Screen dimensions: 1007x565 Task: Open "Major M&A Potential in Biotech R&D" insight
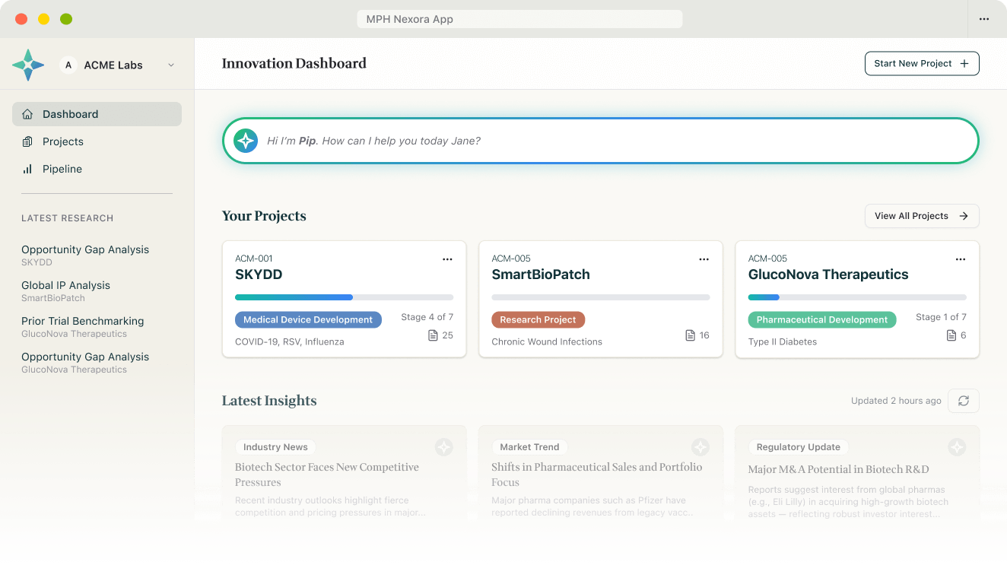[839, 469]
